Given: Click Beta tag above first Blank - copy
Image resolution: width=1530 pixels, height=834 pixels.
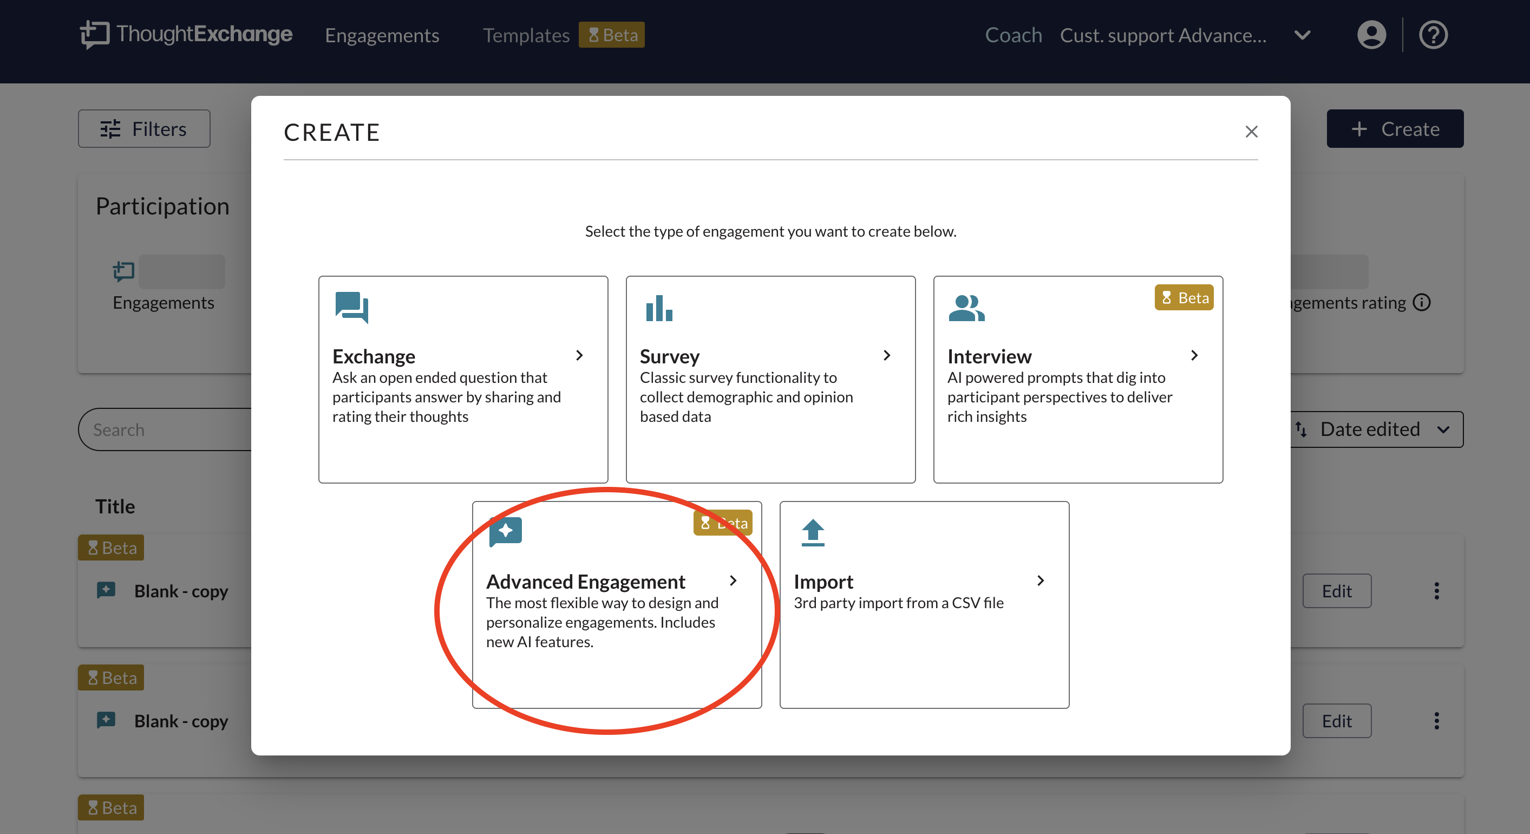Looking at the screenshot, I should tap(111, 548).
